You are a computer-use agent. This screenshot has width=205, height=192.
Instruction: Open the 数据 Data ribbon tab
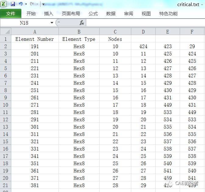pyautogui.click(x=111, y=13)
